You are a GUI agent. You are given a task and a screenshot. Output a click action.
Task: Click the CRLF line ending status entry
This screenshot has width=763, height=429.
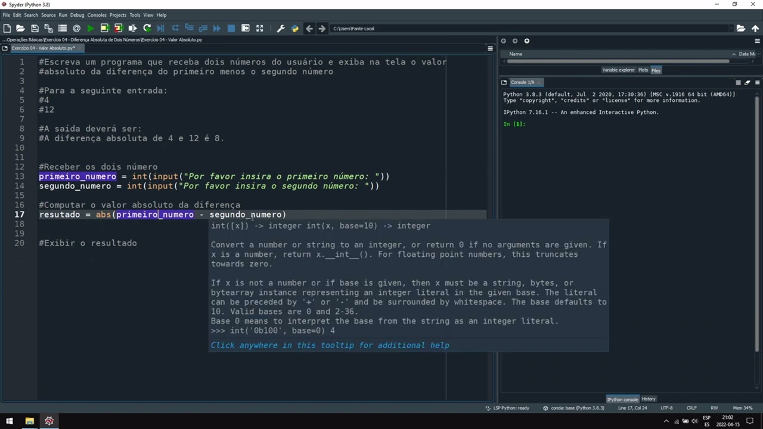click(x=691, y=408)
